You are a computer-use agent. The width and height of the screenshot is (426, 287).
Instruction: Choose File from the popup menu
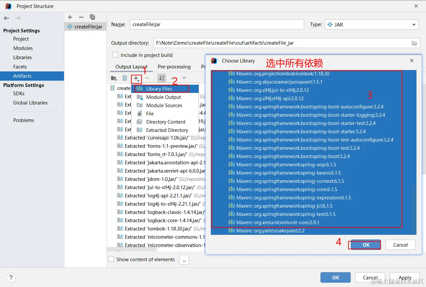tap(165, 113)
